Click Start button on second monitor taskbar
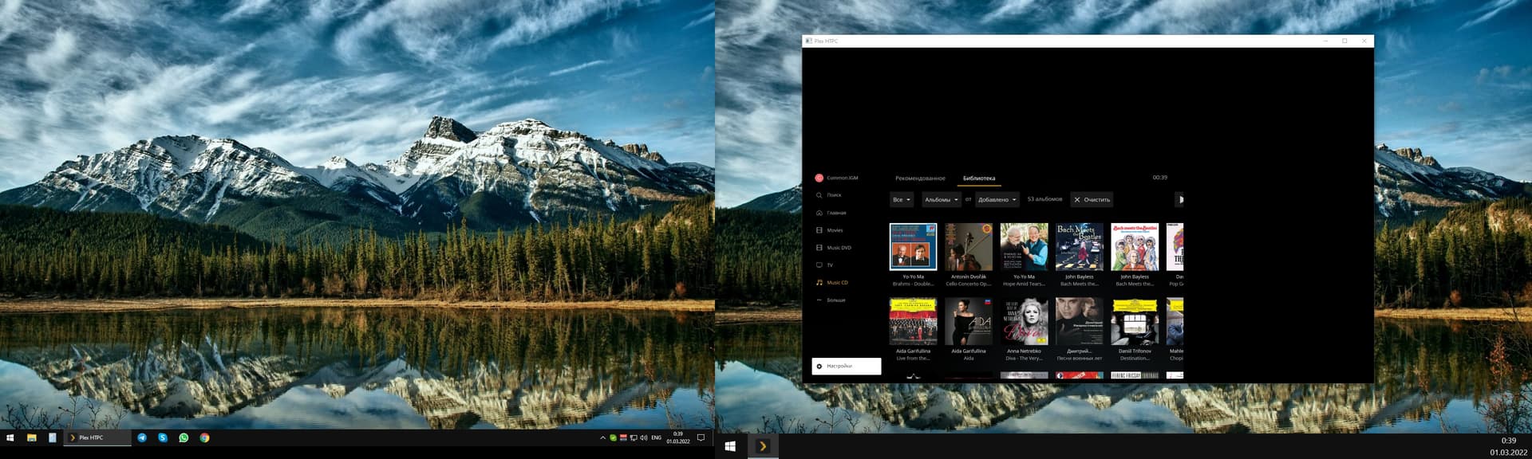 coord(730,446)
